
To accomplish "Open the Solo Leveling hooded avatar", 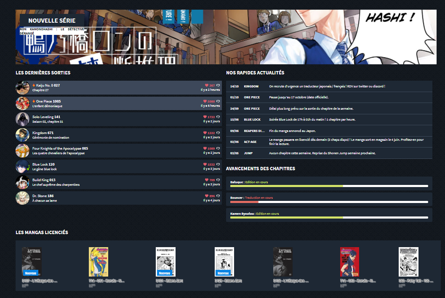I will (23, 119).
